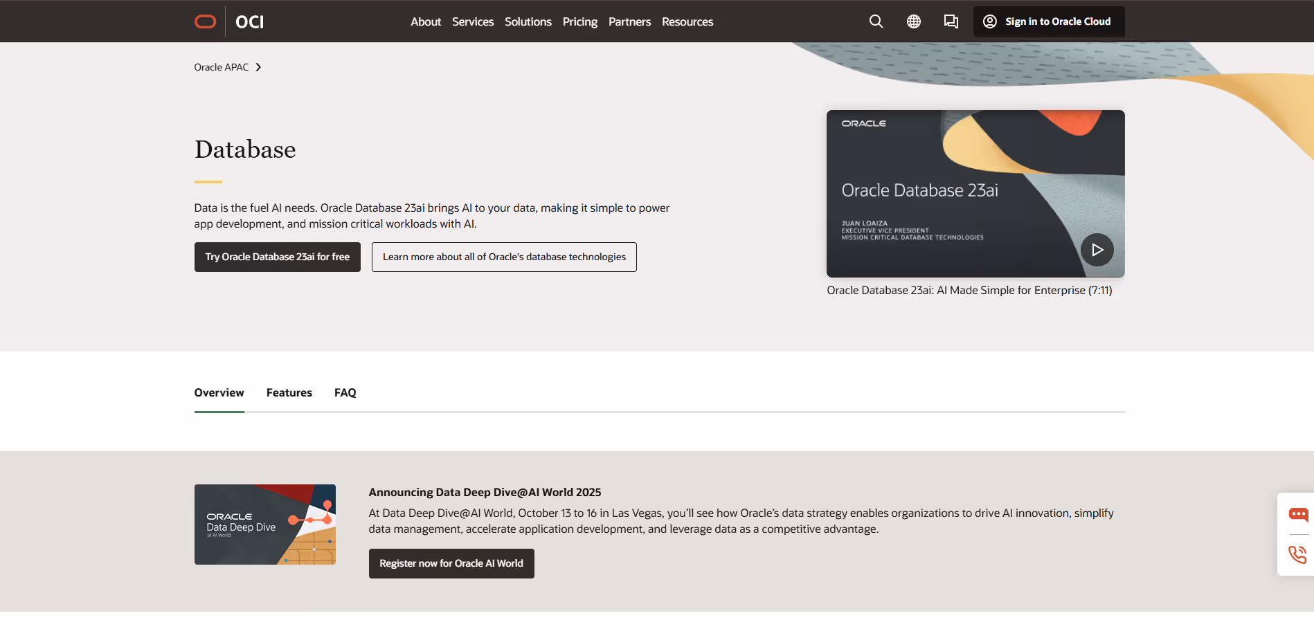The height and width of the screenshot is (629, 1314).
Task: Click the phone contact icon on right edge
Action: pos(1299,555)
